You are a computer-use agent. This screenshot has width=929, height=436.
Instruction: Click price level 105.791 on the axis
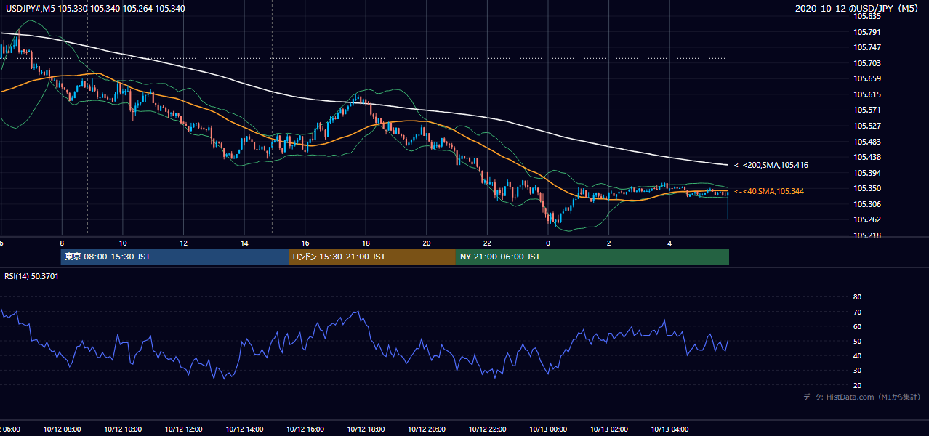pyautogui.click(x=867, y=32)
